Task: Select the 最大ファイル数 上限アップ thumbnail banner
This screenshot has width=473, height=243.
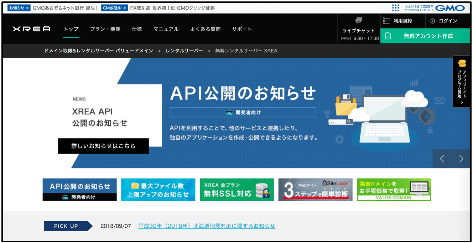Action: [x=158, y=190]
